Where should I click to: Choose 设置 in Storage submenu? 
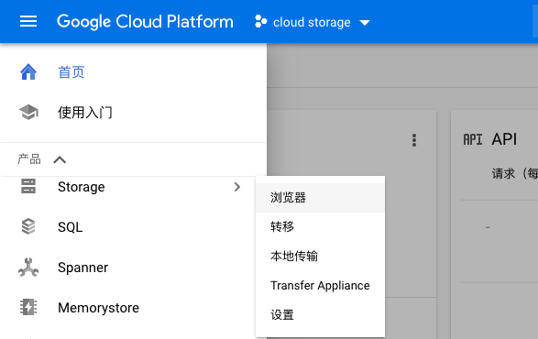(320, 314)
